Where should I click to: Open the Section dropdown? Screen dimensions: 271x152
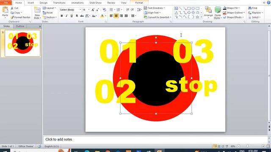[x=50, y=17]
